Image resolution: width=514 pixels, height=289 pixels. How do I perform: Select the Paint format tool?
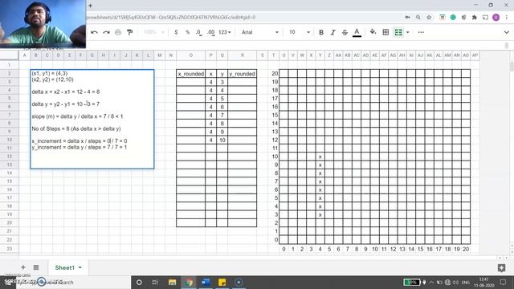pyautogui.click(x=130, y=32)
